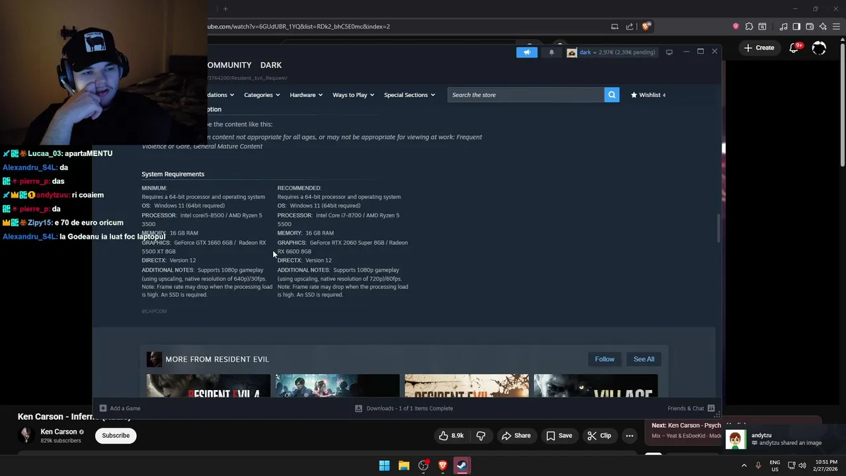This screenshot has width=846, height=476.
Task: Click Add a Game in Steam
Action: [120, 408]
